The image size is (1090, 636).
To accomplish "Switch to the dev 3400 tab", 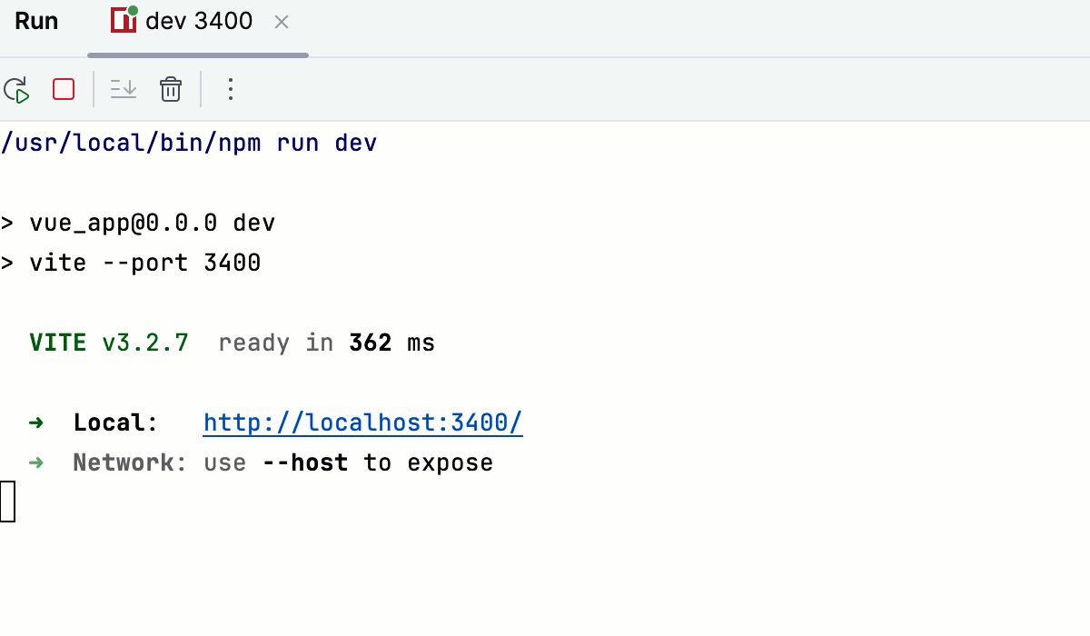I will (196, 20).
